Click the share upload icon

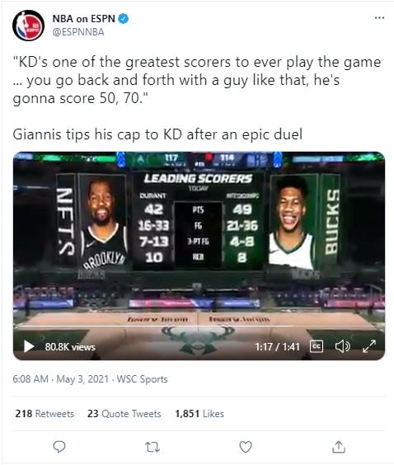[x=339, y=447]
